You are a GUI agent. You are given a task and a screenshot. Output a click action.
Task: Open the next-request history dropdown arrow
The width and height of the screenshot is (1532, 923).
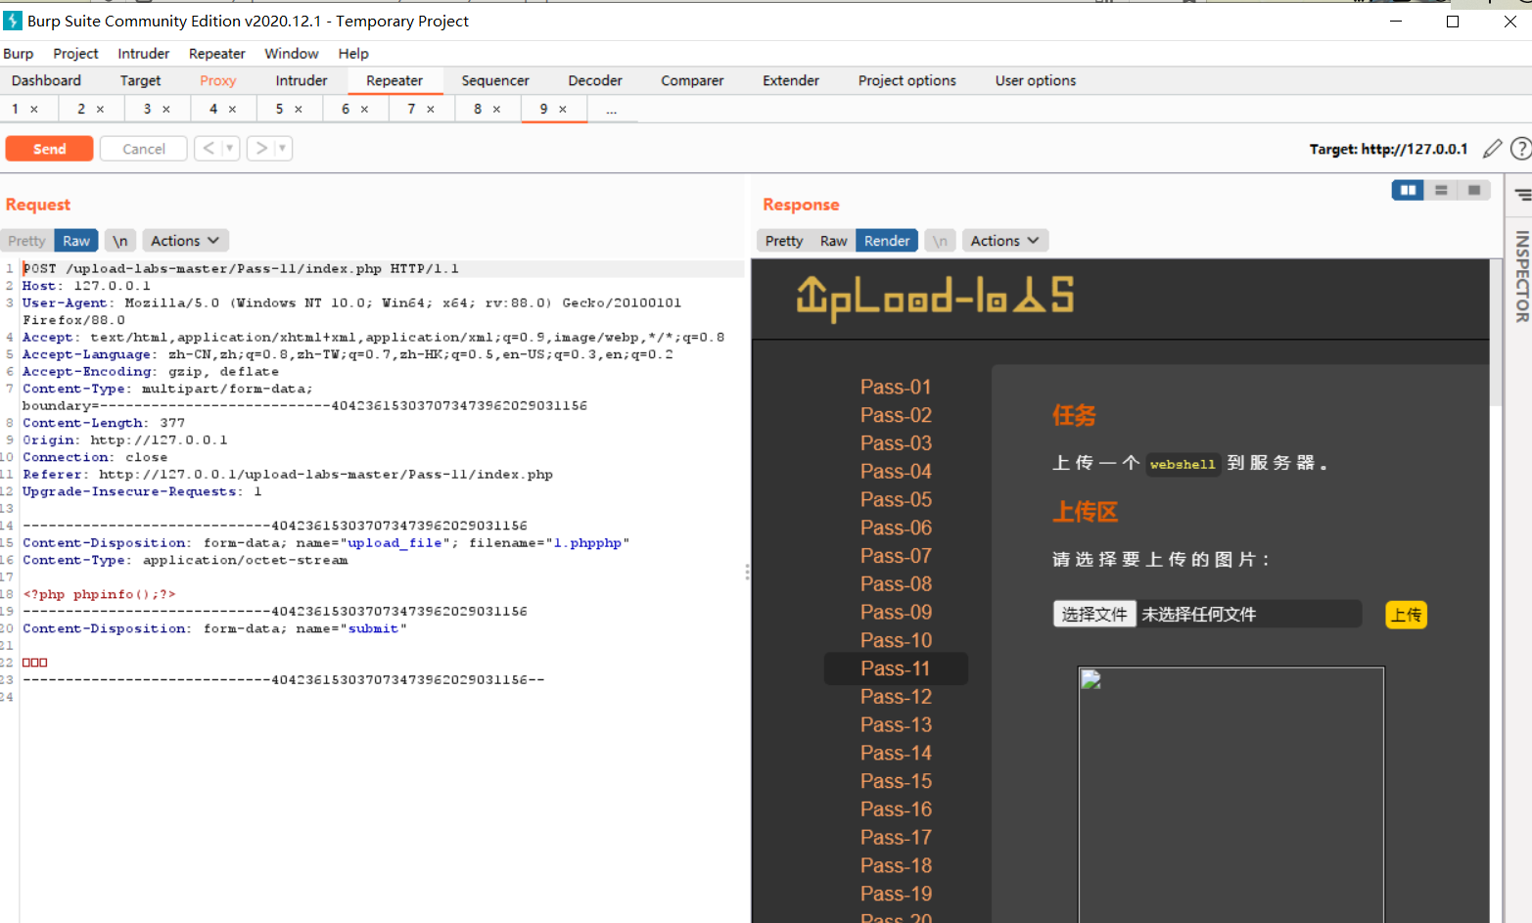point(283,148)
